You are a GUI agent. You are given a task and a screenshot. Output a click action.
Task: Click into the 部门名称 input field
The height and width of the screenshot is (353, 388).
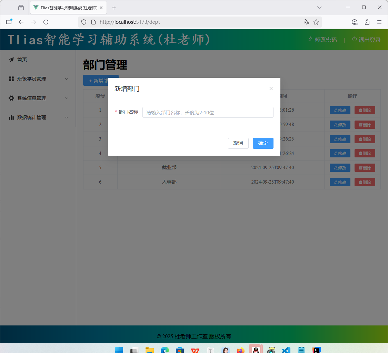point(208,112)
